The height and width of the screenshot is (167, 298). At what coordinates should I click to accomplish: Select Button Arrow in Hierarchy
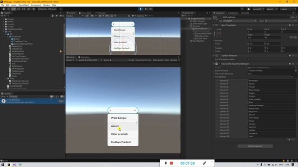click(203, 36)
